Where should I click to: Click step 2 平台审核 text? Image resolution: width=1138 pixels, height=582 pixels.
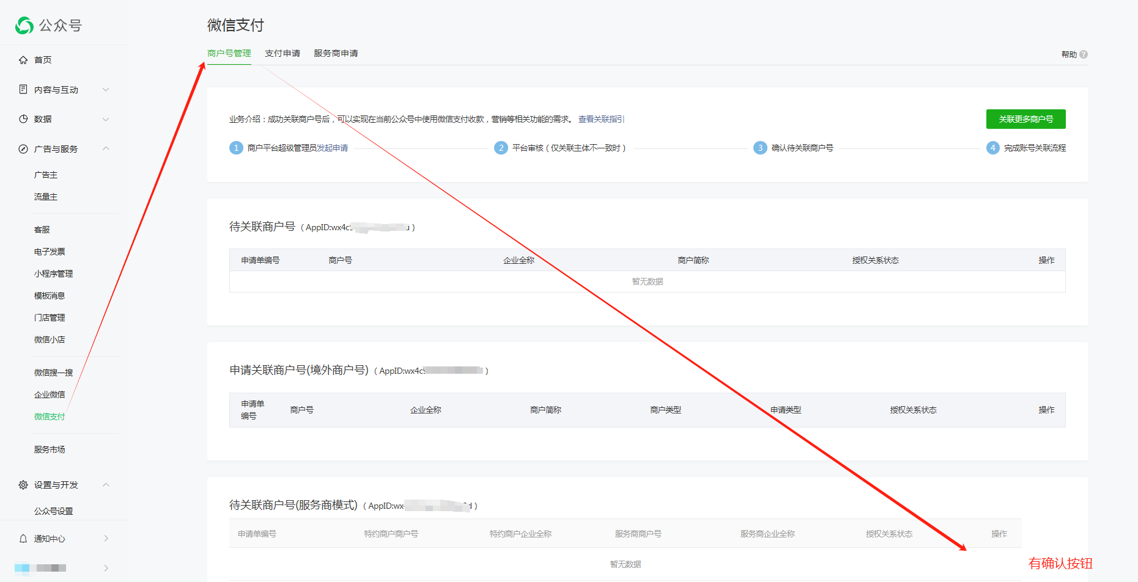(569, 148)
